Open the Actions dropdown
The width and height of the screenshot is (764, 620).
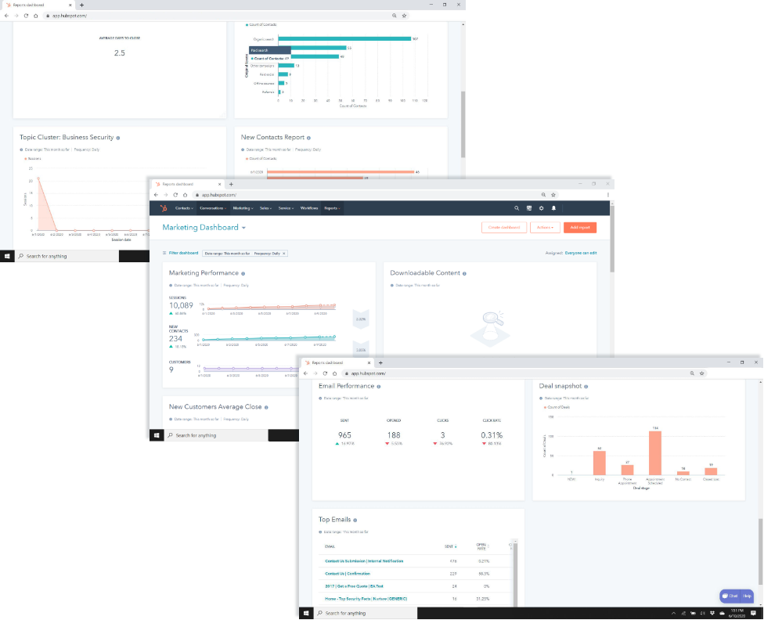click(x=544, y=228)
